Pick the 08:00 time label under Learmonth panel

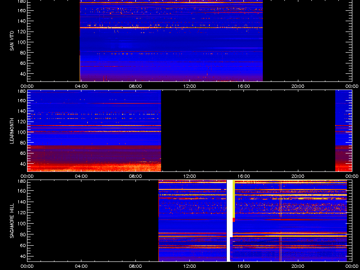pos(135,176)
